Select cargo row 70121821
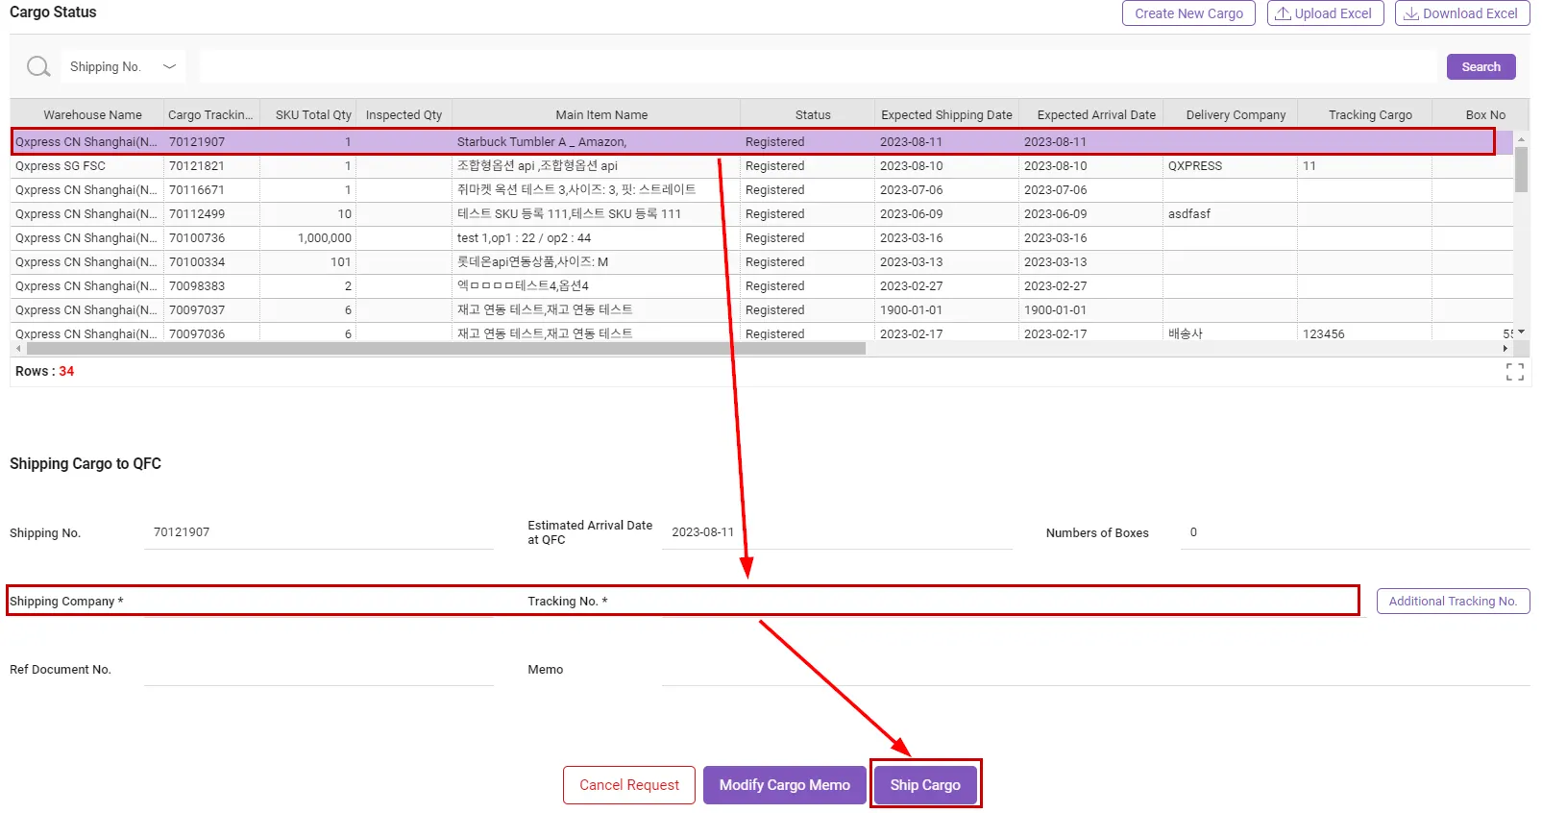1542x813 pixels. coord(762,166)
